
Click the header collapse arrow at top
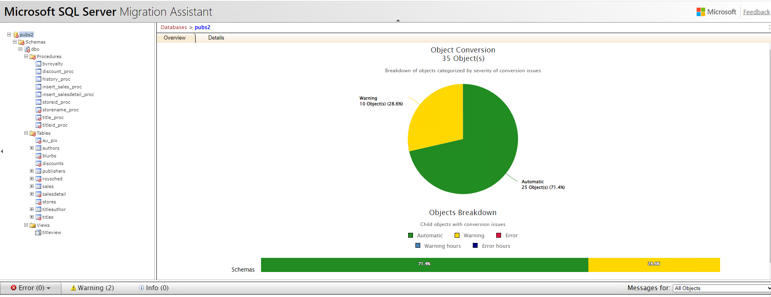[x=398, y=20]
